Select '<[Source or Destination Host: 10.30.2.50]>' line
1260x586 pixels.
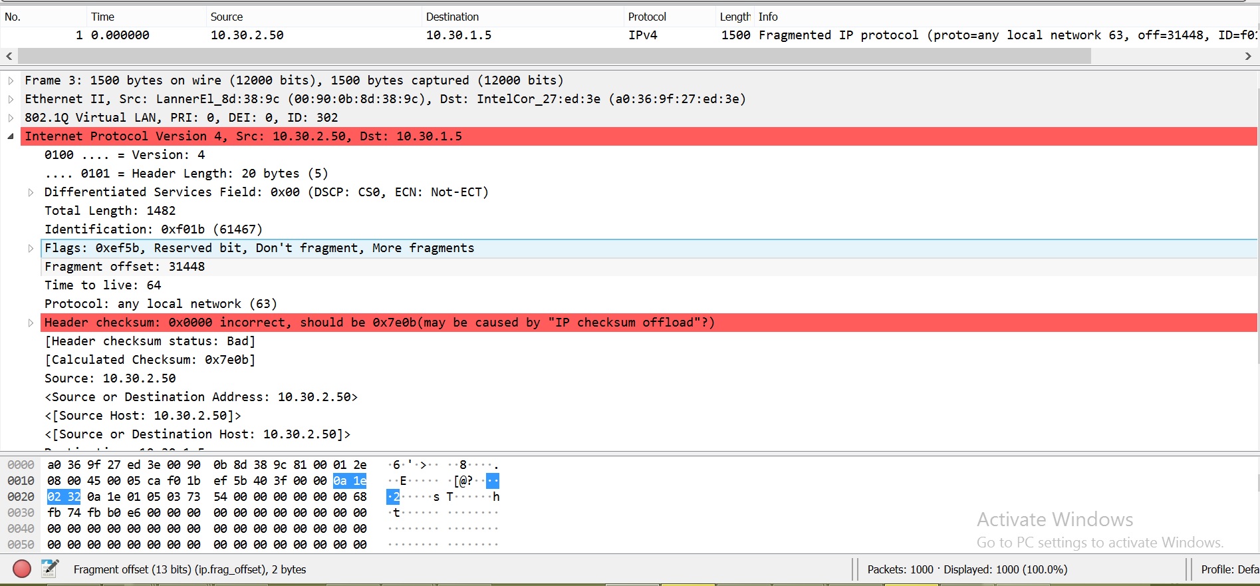click(x=197, y=434)
